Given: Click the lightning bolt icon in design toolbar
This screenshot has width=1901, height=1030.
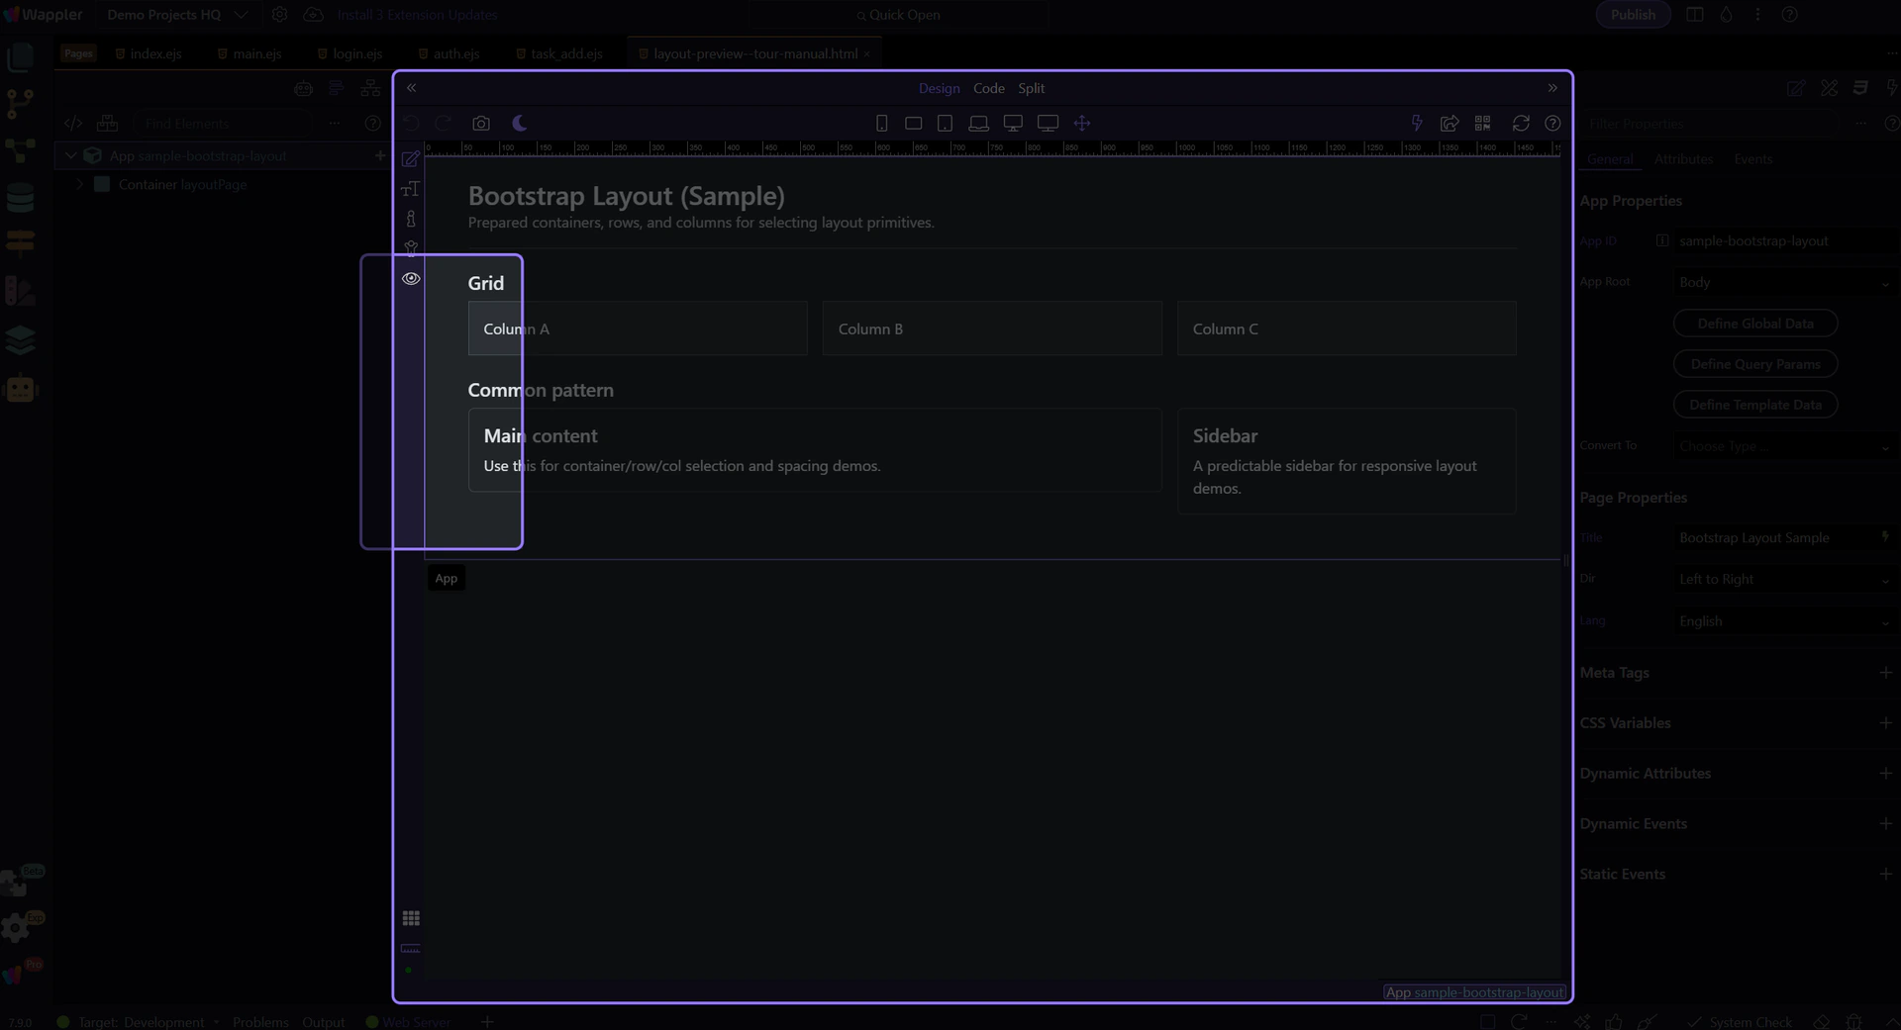Looking at the screenshot, I should pyautogui.click(x=1417, y=123).
